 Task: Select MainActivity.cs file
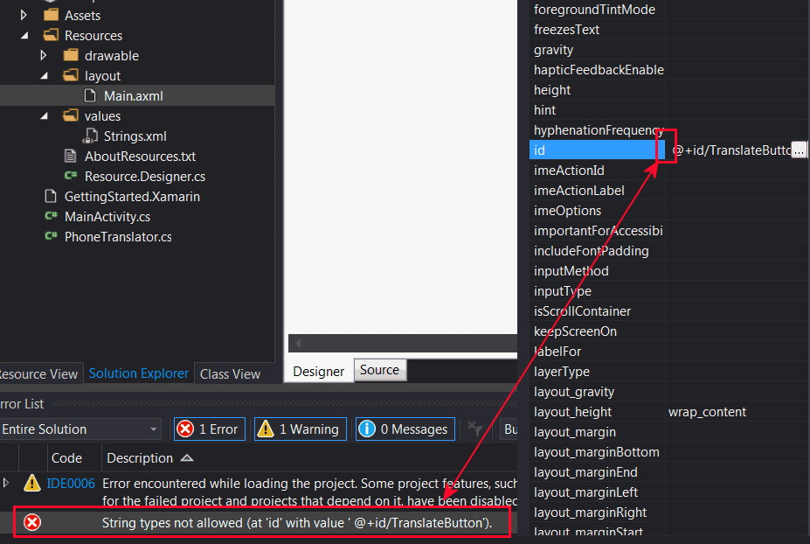coord(107,217)
